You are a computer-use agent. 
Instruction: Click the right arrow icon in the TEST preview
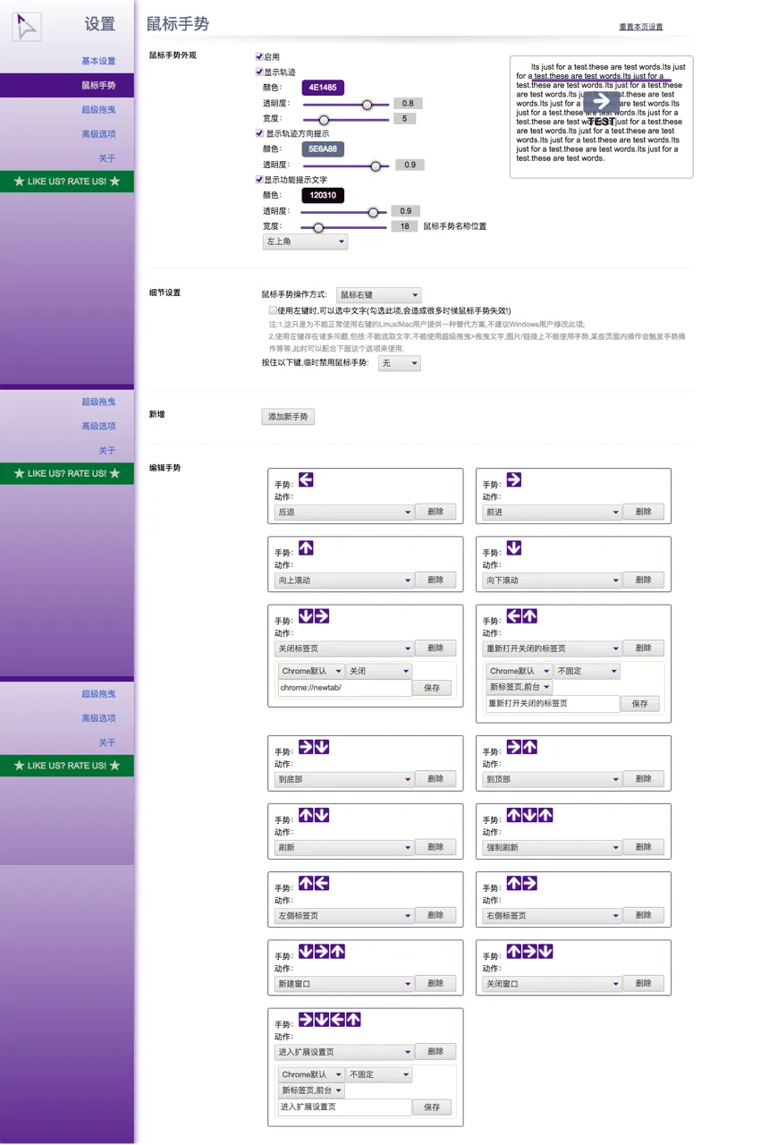click(601, 101)
